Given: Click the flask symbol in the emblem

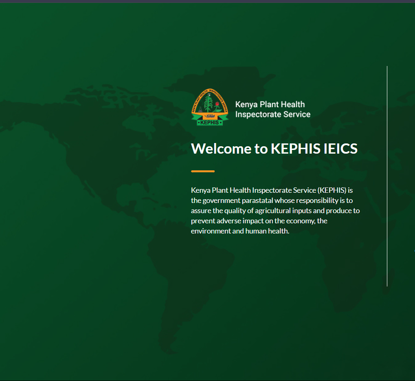Looking at the screenshot, I should (201, 110).
